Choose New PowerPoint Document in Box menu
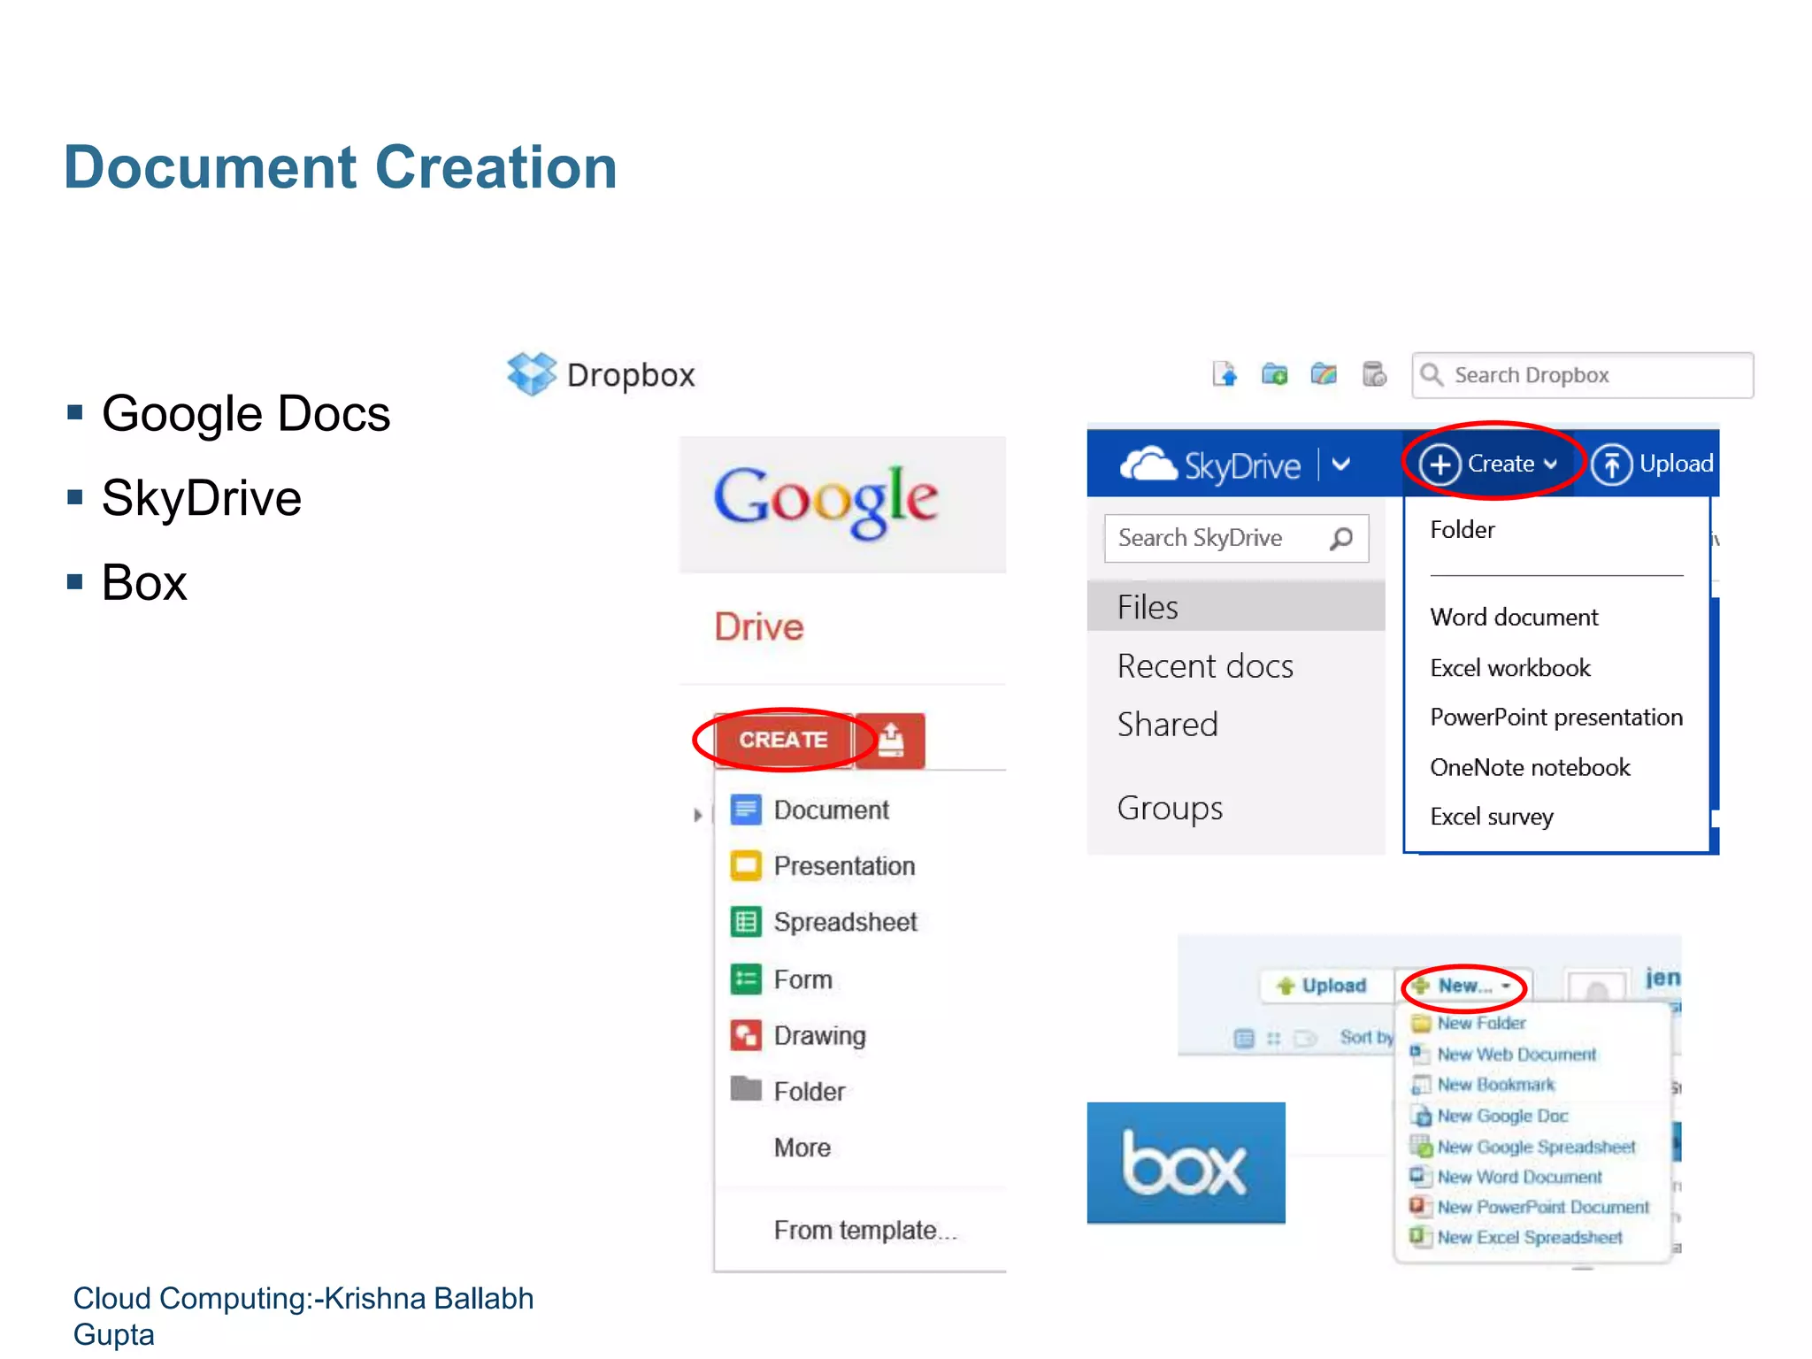Viewport: 1812px width, 1359px height. [1542, 1207]
